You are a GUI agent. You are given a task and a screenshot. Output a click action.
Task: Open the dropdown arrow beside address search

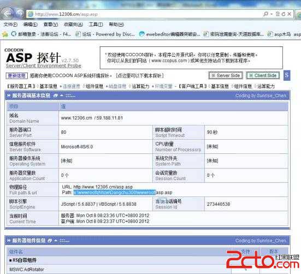point(272,14)
